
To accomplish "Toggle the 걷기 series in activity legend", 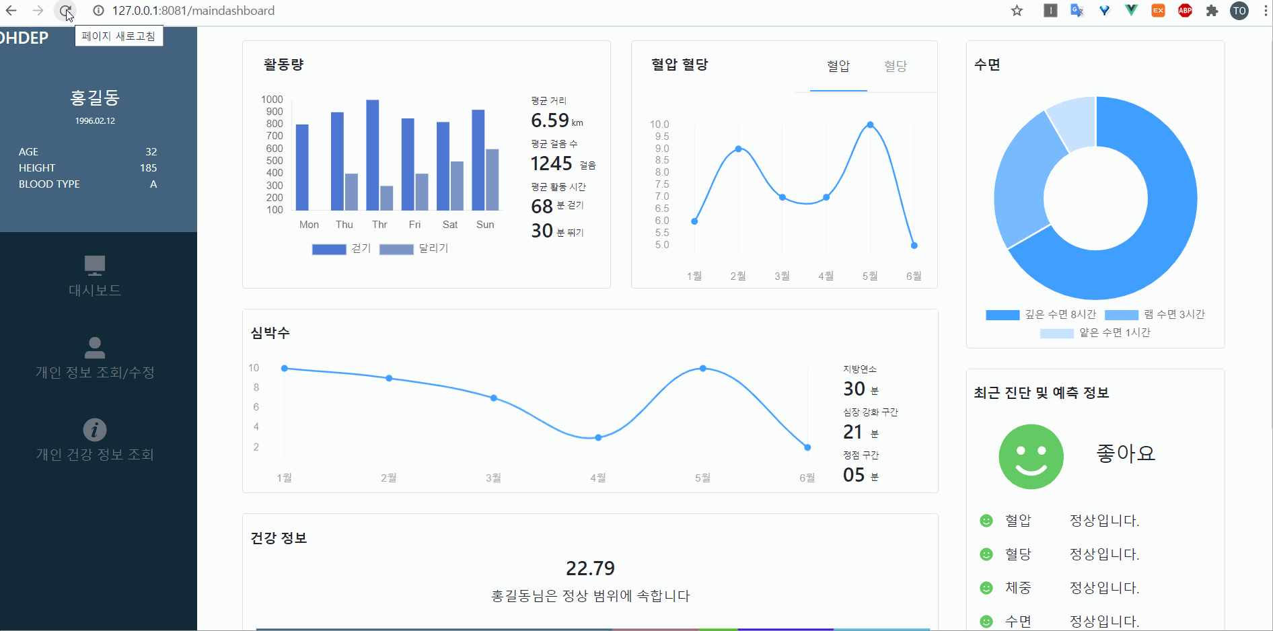I will [342, 249].
